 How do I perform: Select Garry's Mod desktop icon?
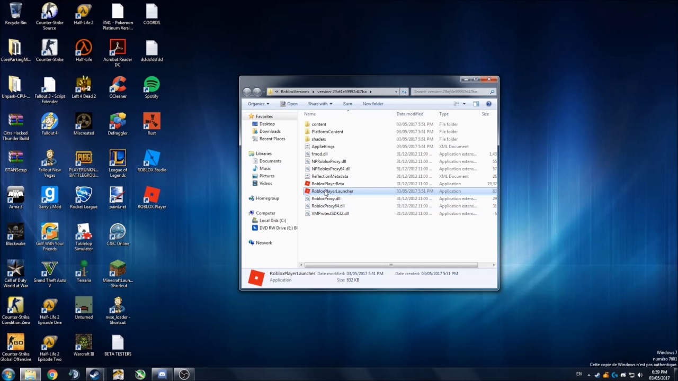point(49,198)
